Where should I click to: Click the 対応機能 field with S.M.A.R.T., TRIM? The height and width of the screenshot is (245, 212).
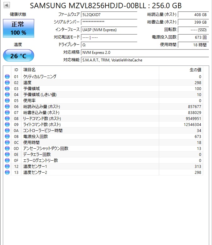coord(145,60)
